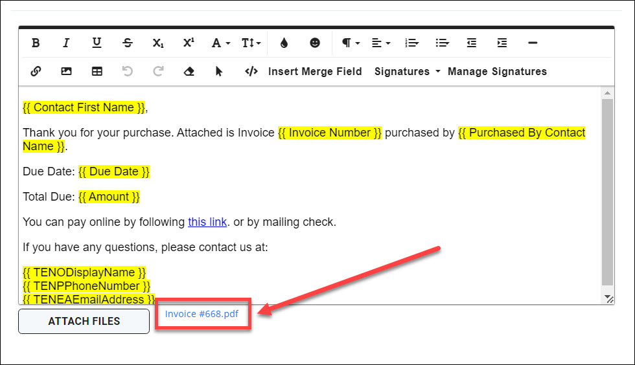The width and height of the screenshot is (635, 365).
Task: Click Insert Merge Field
Action: tap(315, 72)
